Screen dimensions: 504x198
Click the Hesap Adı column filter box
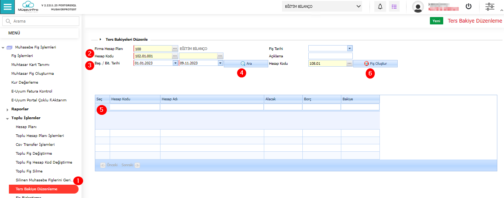[x=212, y=107]
